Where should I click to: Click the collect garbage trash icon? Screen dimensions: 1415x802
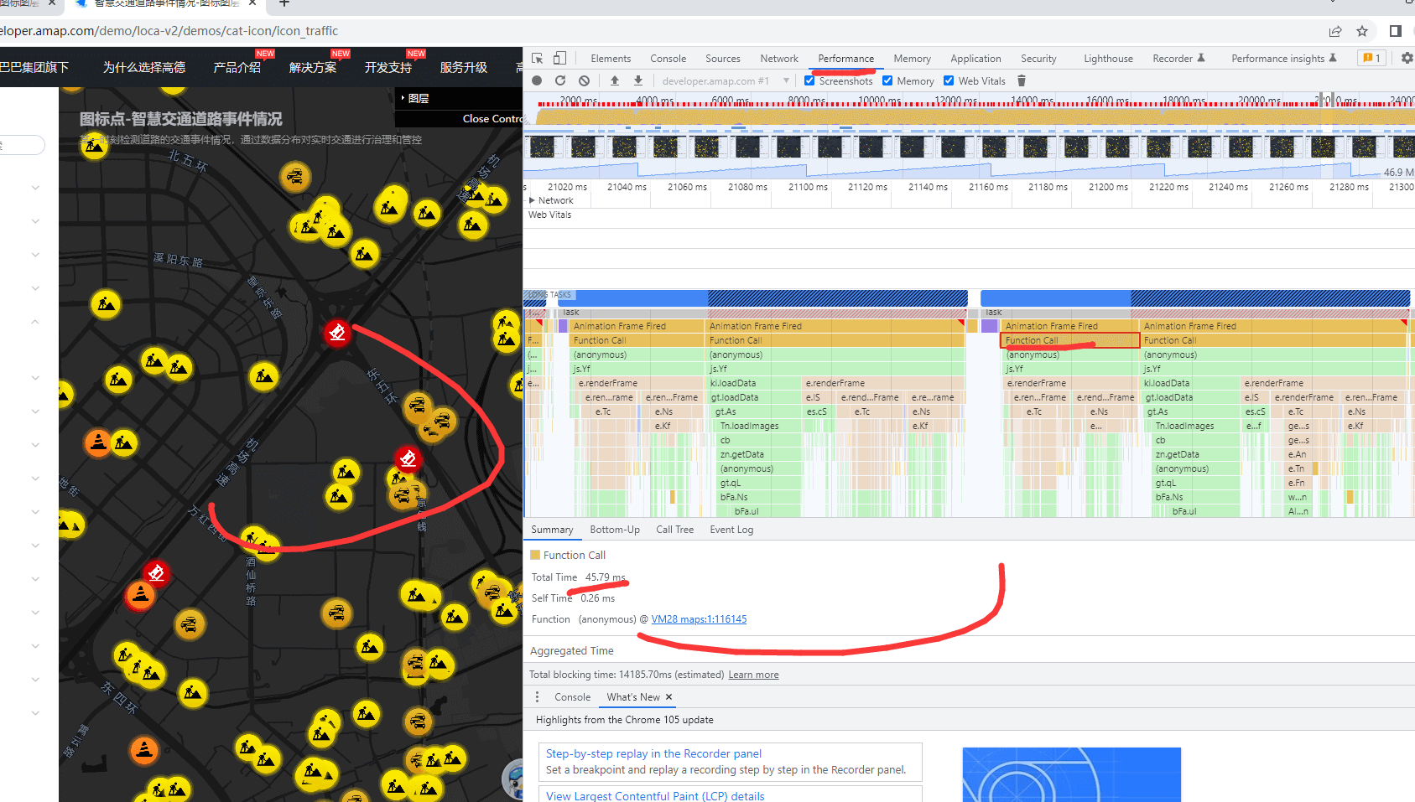pos(1022,81)
